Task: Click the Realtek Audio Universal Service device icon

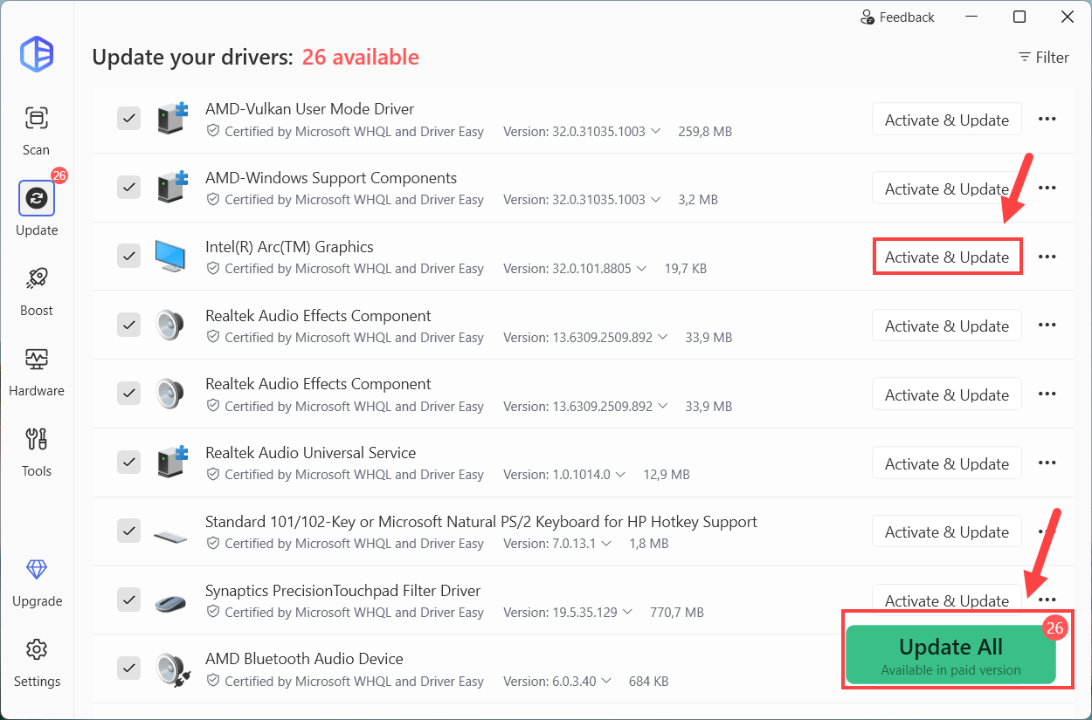Action: tap(172, 463)
